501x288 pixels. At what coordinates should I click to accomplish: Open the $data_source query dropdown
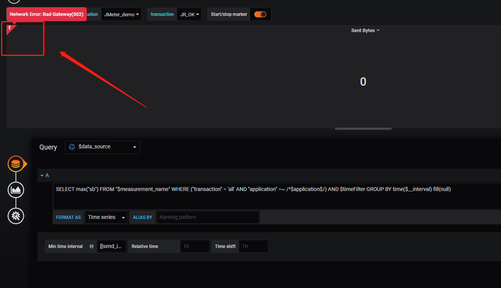103,147
